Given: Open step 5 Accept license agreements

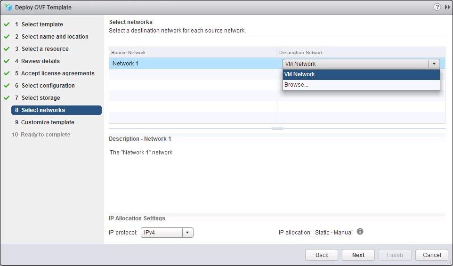Looking at the screenshot, I should point(57,73).
